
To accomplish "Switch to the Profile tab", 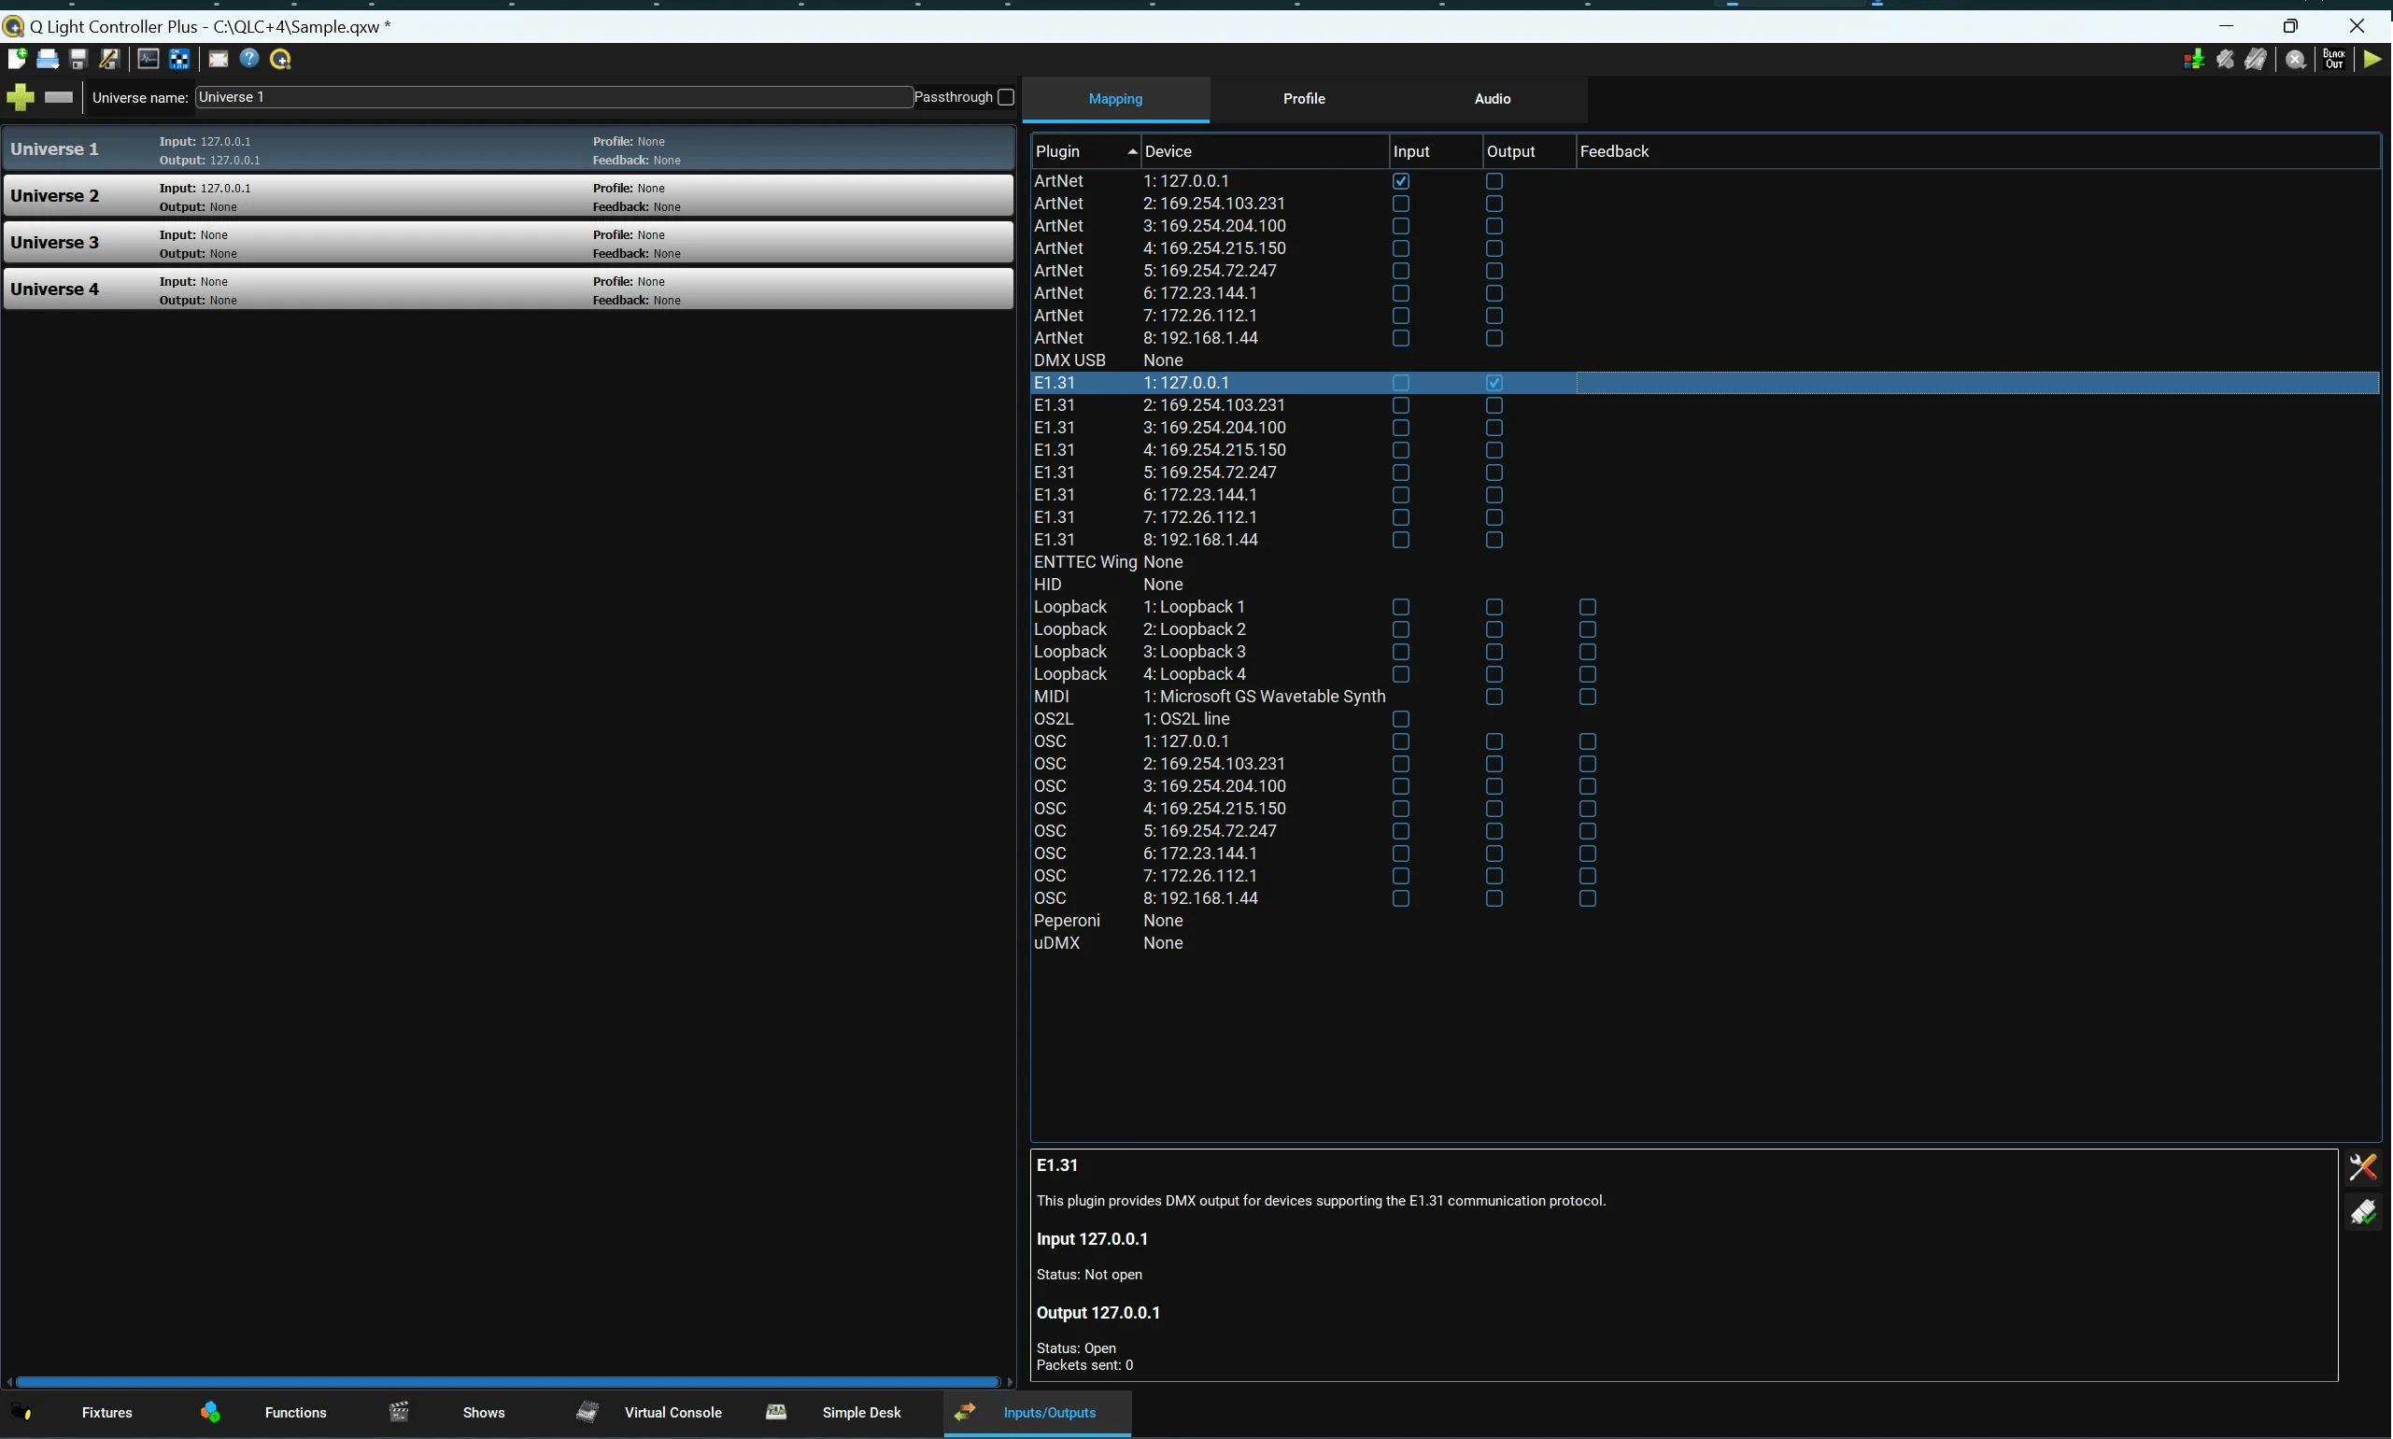I will click(1303, 99).
